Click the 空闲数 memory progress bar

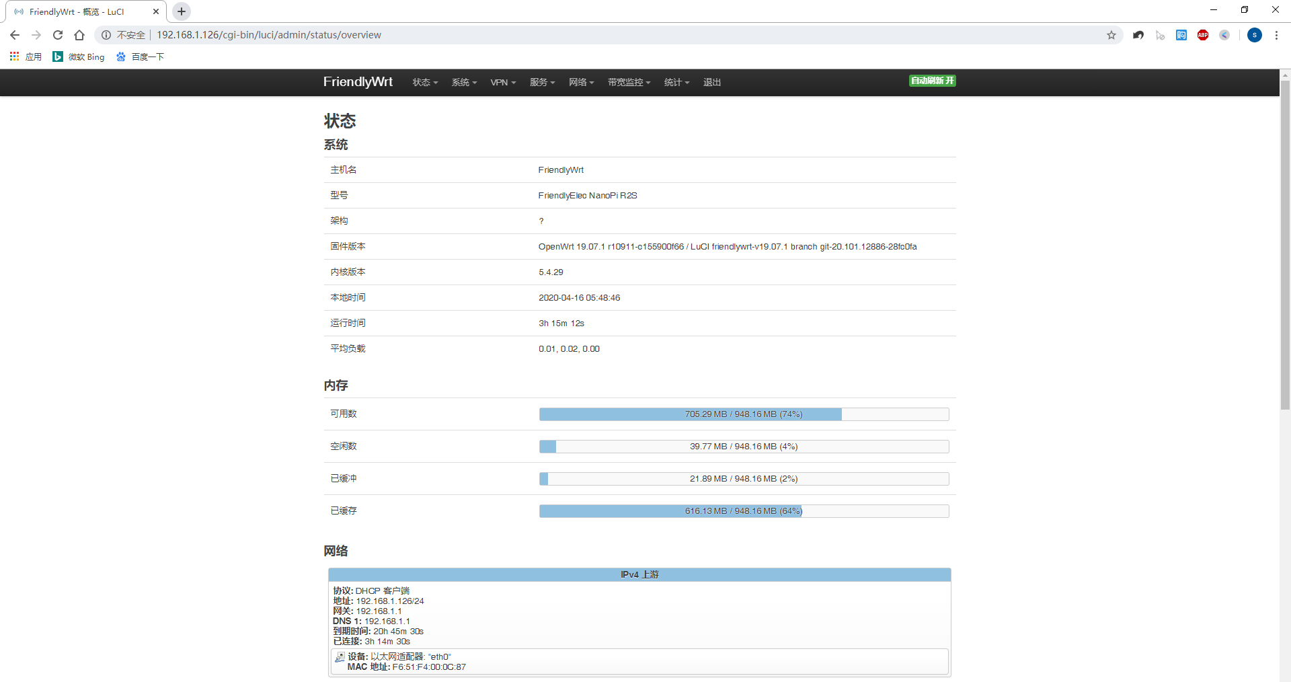[744, 447]
